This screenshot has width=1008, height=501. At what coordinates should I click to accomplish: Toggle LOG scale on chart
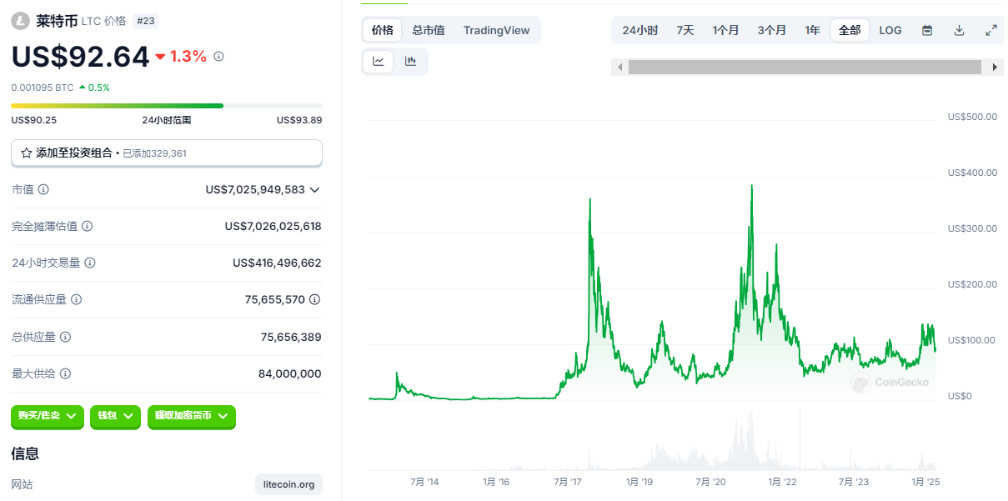click(x=890, y=30)
